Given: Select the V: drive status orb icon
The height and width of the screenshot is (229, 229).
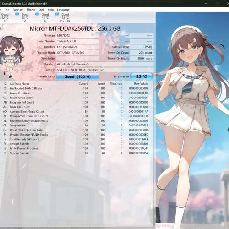Looking at the screenshot, I should [17, 14].
